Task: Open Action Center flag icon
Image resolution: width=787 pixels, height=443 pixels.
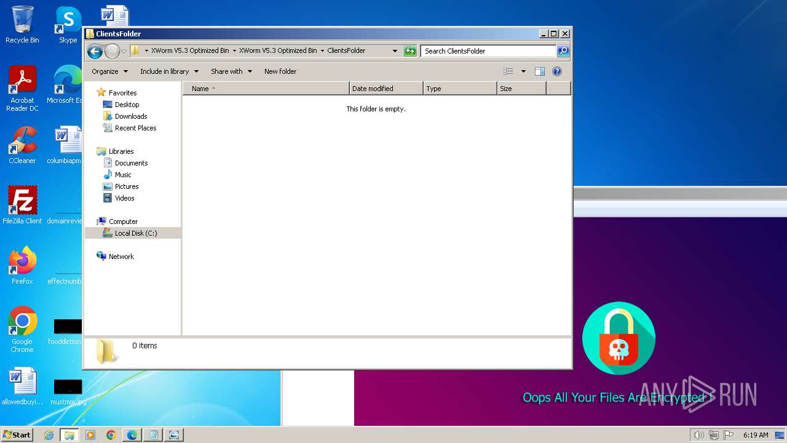Action: (x=729, y=435)
